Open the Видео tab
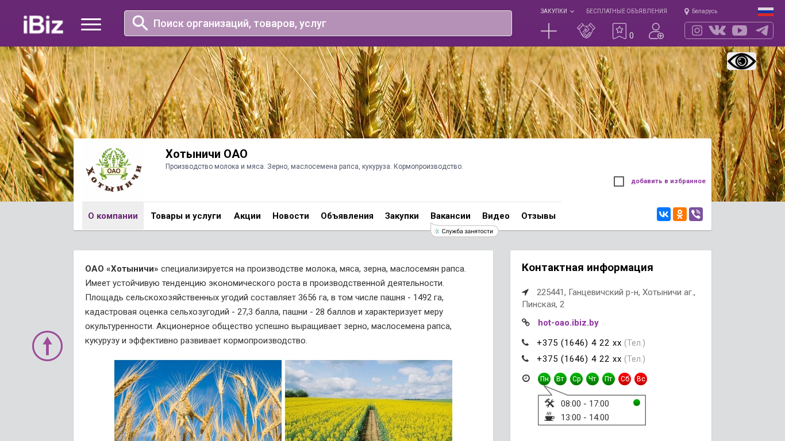Screen dimensions: 785x441 click(x=496, y=216)
